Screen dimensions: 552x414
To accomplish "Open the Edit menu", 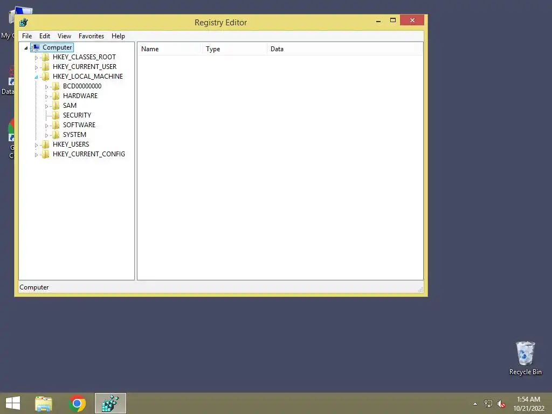I will click(45, 36).
